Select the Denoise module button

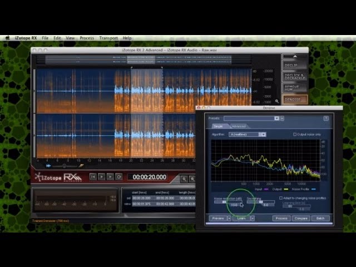(x=295, y=100)
